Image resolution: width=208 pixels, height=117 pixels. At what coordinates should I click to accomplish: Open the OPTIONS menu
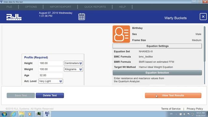point(31,7)
